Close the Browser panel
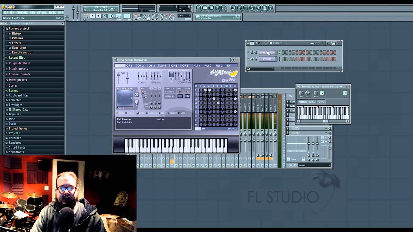This screenshot has width=413, height=232. coord(62,24)
